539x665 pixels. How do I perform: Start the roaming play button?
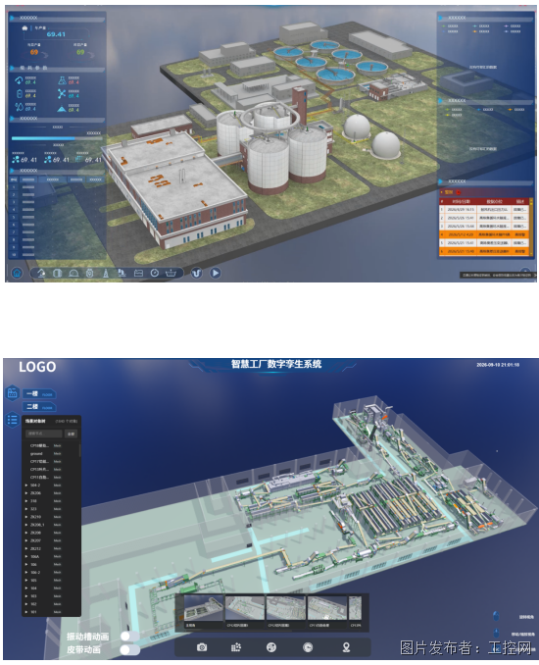[x=216, y=273]
